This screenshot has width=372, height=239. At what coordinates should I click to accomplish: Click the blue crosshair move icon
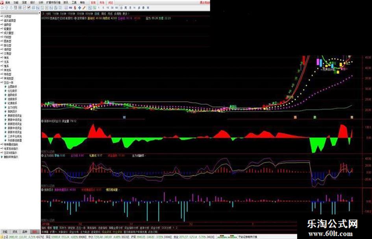(80, 8)
